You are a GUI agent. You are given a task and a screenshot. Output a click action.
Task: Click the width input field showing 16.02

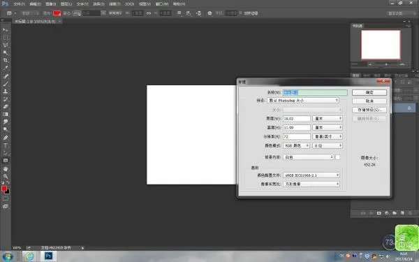[297, 119]
